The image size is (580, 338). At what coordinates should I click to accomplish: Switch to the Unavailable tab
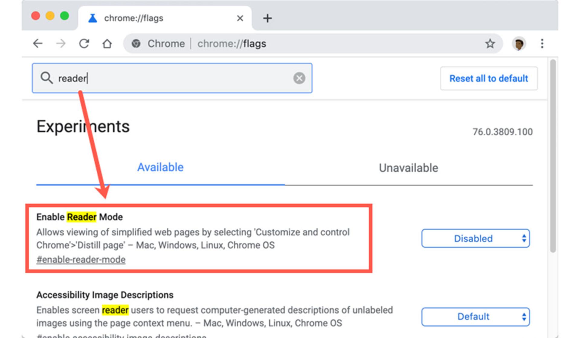(408, 168)
